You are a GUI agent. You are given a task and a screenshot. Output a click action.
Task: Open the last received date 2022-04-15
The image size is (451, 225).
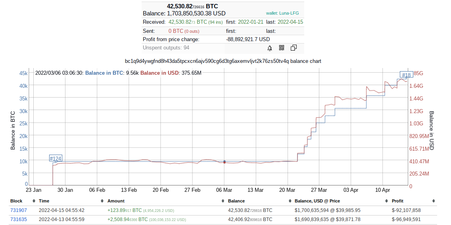[x=290, y=22]
